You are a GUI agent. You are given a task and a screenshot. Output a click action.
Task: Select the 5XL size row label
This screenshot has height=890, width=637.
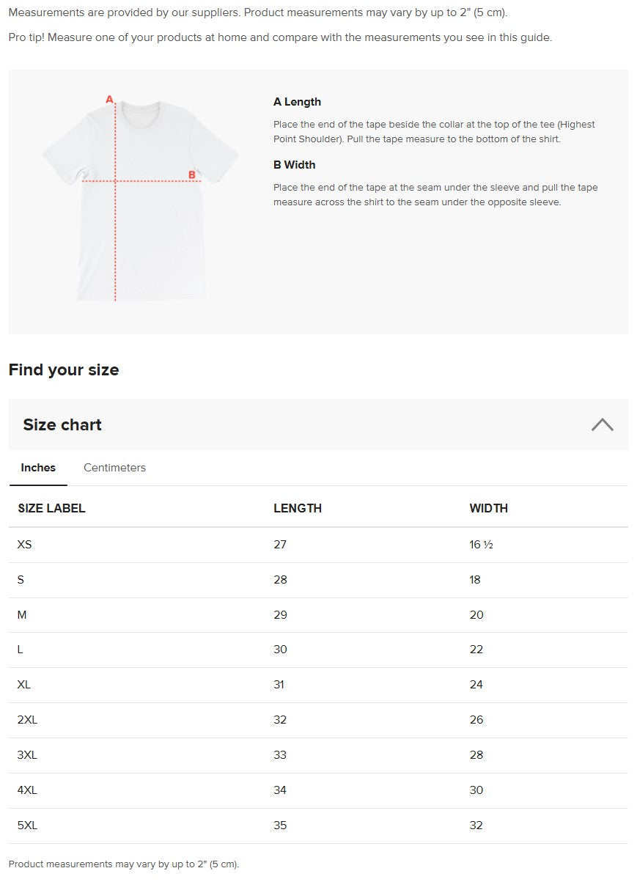pos(27,825)
